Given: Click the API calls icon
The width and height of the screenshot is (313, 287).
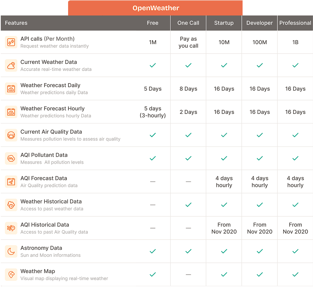Looking at the screenshot, I should pos(11,42).
